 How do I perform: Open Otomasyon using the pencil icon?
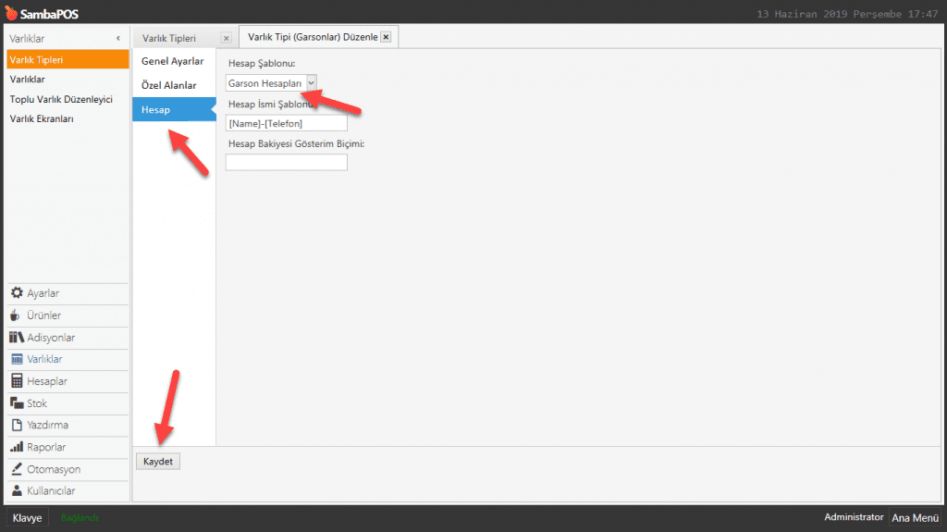point(17,469)
